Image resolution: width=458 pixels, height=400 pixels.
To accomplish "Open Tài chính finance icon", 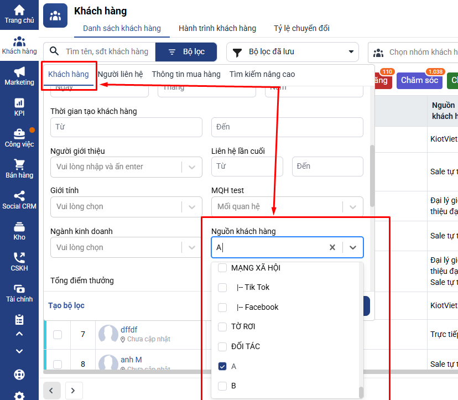I will point(19,289).
